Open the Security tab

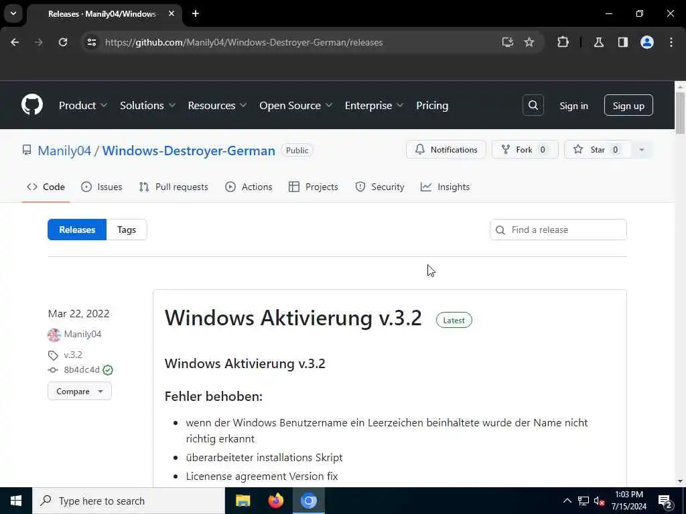coord(380,187)
